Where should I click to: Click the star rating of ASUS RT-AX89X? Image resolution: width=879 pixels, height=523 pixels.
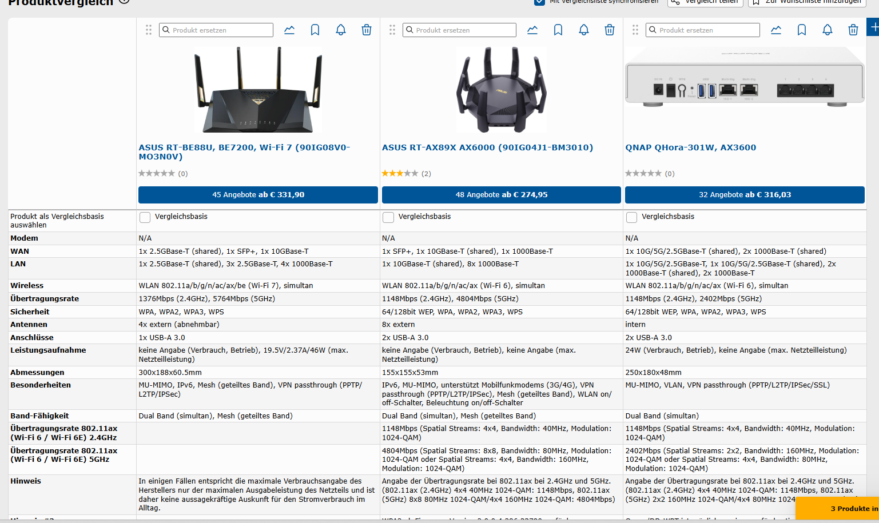(x=400, y=173)
